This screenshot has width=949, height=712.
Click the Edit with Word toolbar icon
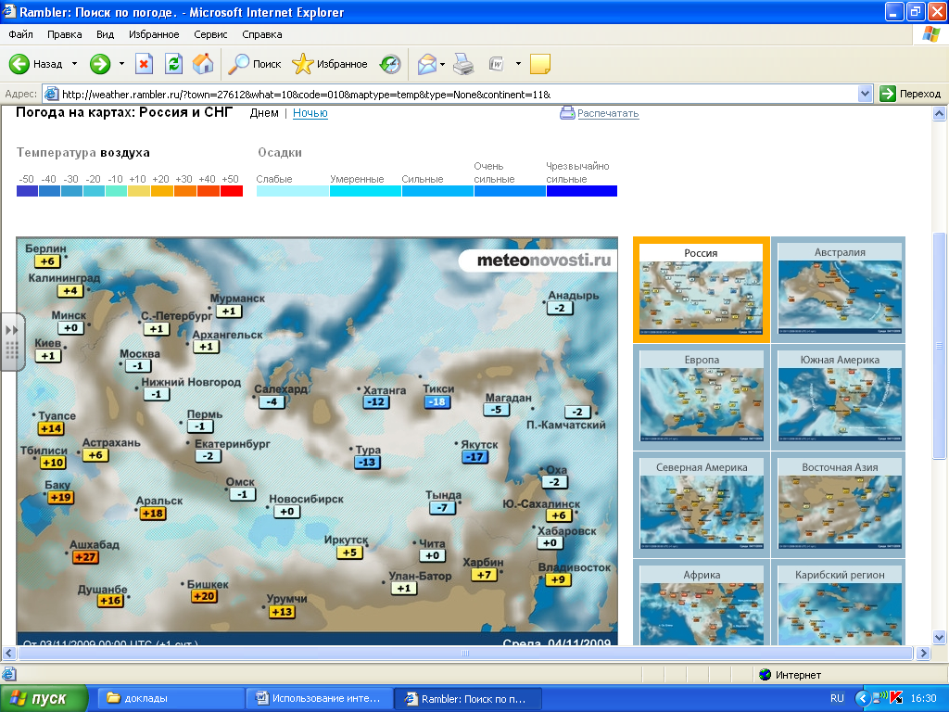pyautogui.click(x=497, y=64)
